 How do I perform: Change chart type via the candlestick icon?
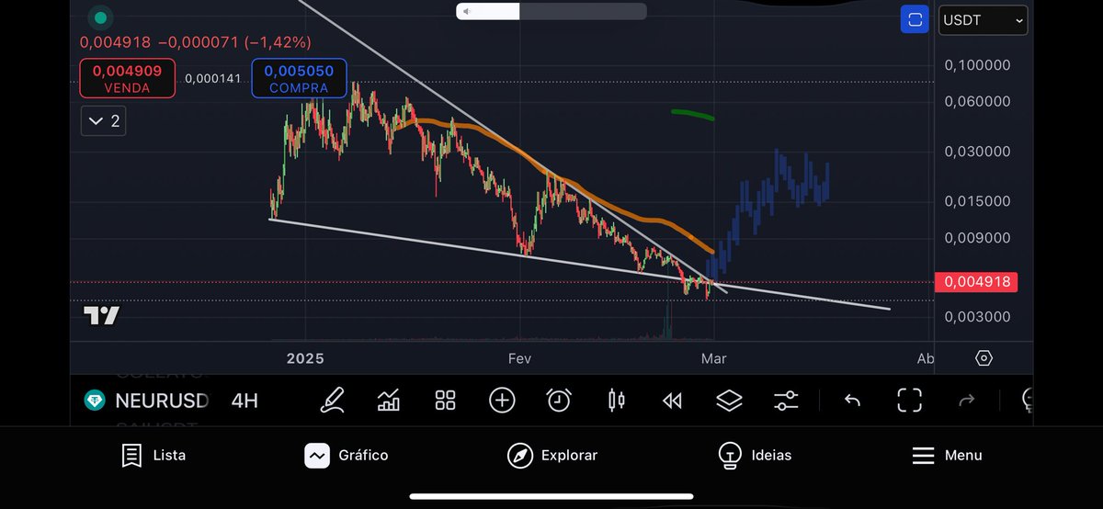pyautogui.click(x=616, y=400)
